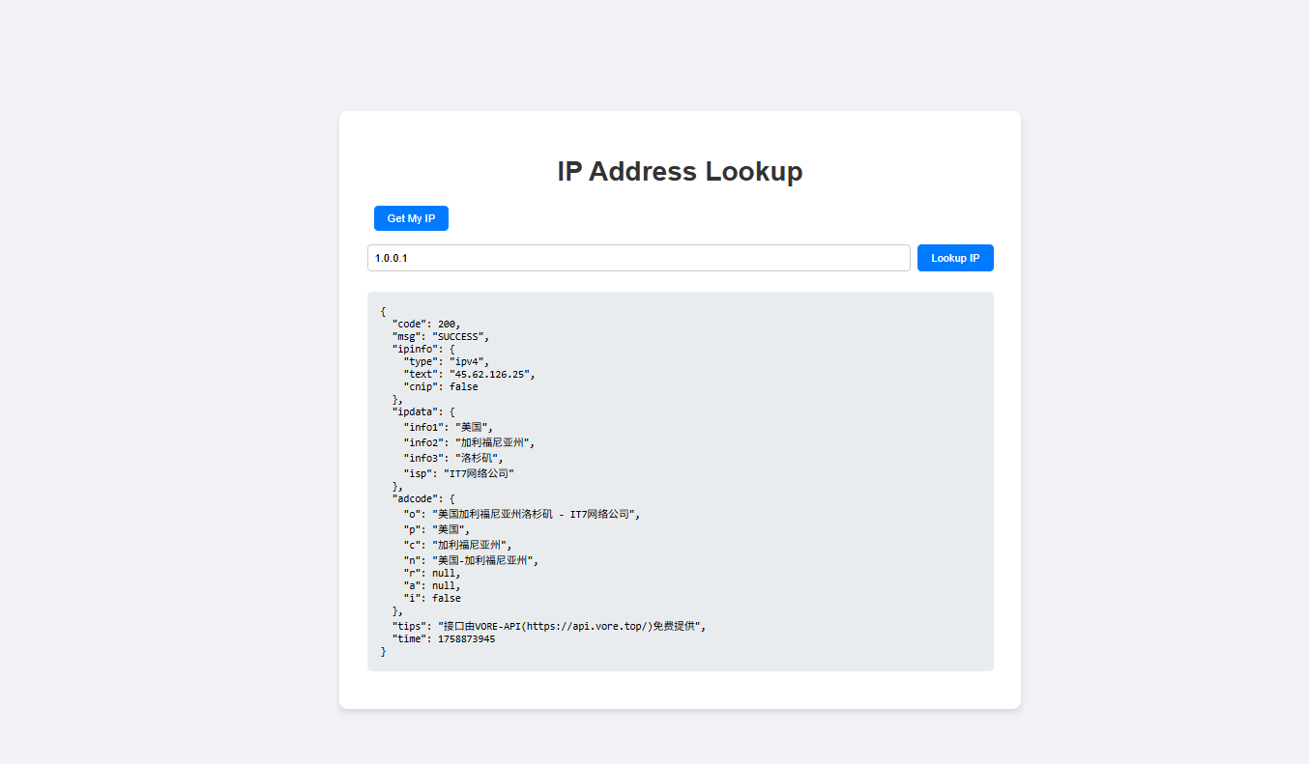Click the "o" full location string line

click(x=522, y=515)
